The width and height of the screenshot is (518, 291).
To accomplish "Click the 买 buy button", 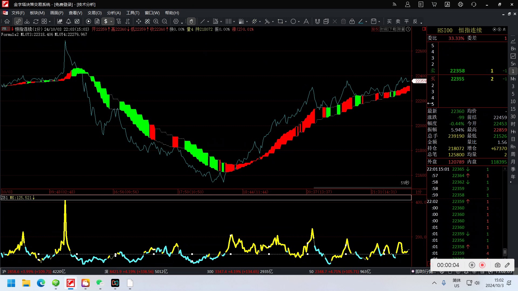I will pos(389,21).
